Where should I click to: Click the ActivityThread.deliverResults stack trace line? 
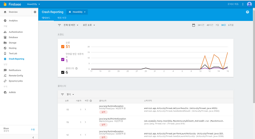pos(181,108)
